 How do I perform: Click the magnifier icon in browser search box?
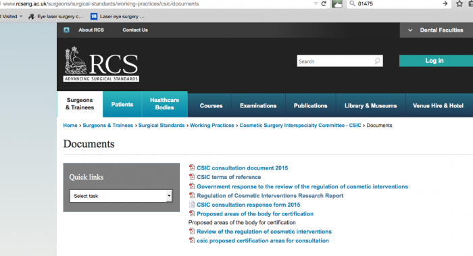click(x=352, y=3)
